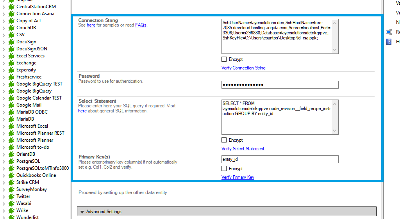This screenshot has height=219, width=400.
Task: Click the Verify Connection String link
Action: (x=243, y=68)
